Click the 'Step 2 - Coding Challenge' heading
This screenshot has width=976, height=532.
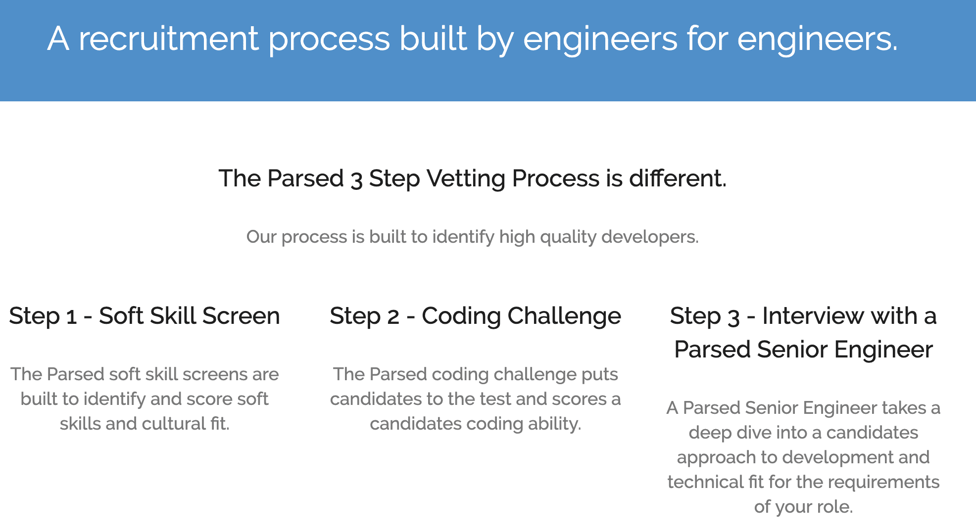(x=476, y=316)
